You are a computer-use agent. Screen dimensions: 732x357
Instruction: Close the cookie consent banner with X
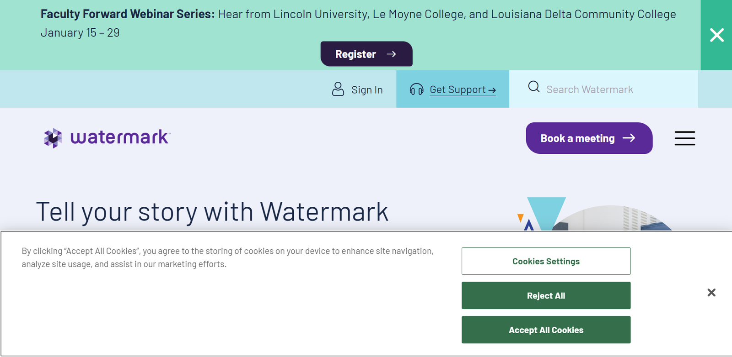click(x=711, y=293)
